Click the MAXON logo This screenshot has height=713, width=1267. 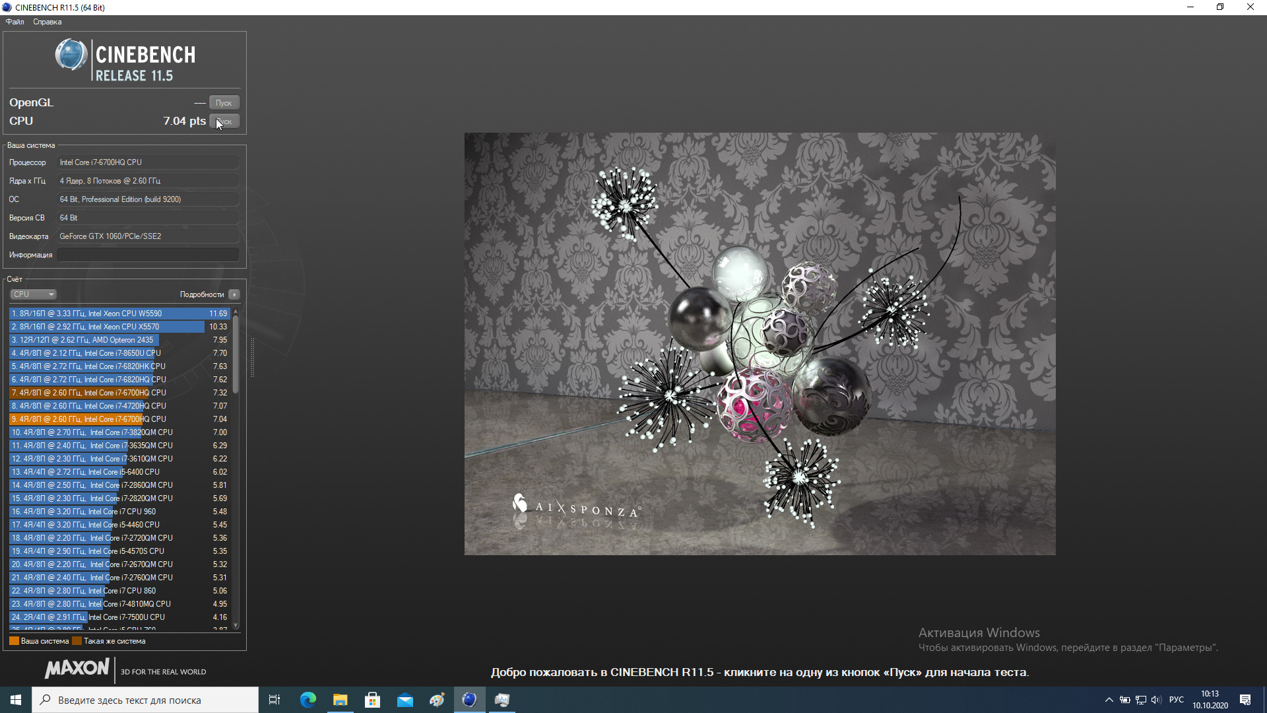pos(77,669)
